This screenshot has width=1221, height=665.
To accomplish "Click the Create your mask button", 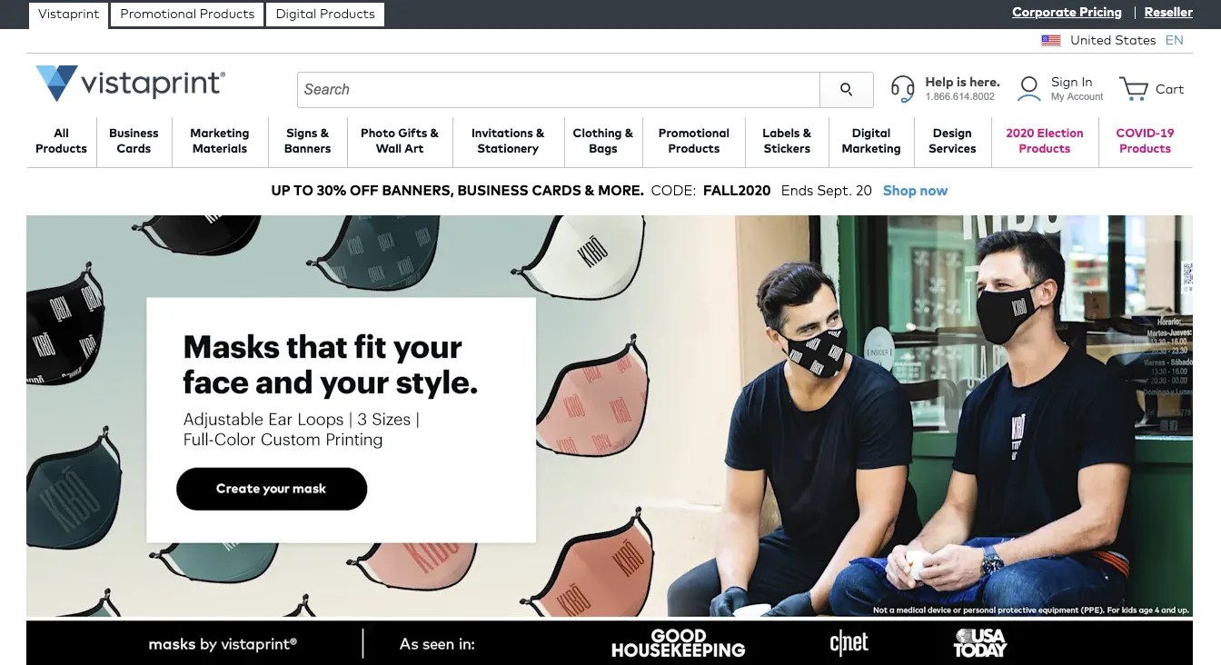I will click(x=272, y=489).
